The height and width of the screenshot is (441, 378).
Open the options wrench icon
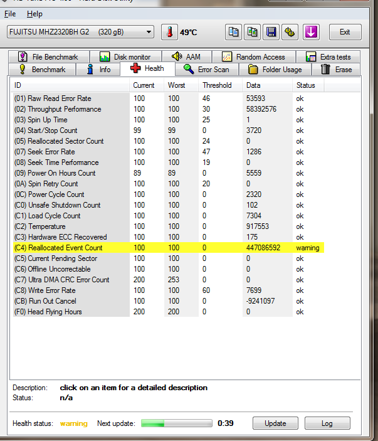coord(290,32)
